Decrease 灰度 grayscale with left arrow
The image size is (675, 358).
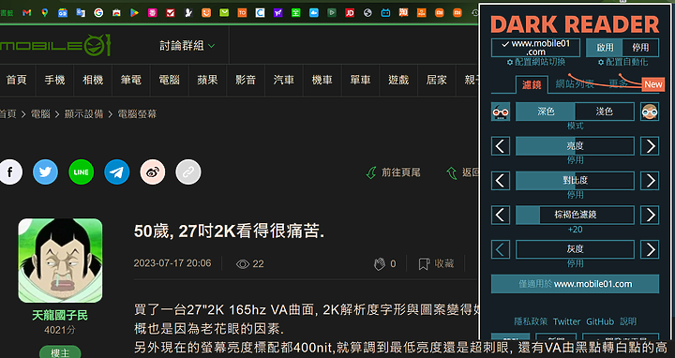tap(501, 249)
